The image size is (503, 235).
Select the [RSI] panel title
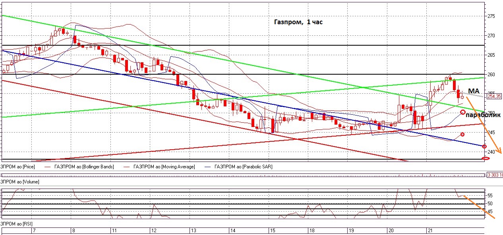pos(16,224)
